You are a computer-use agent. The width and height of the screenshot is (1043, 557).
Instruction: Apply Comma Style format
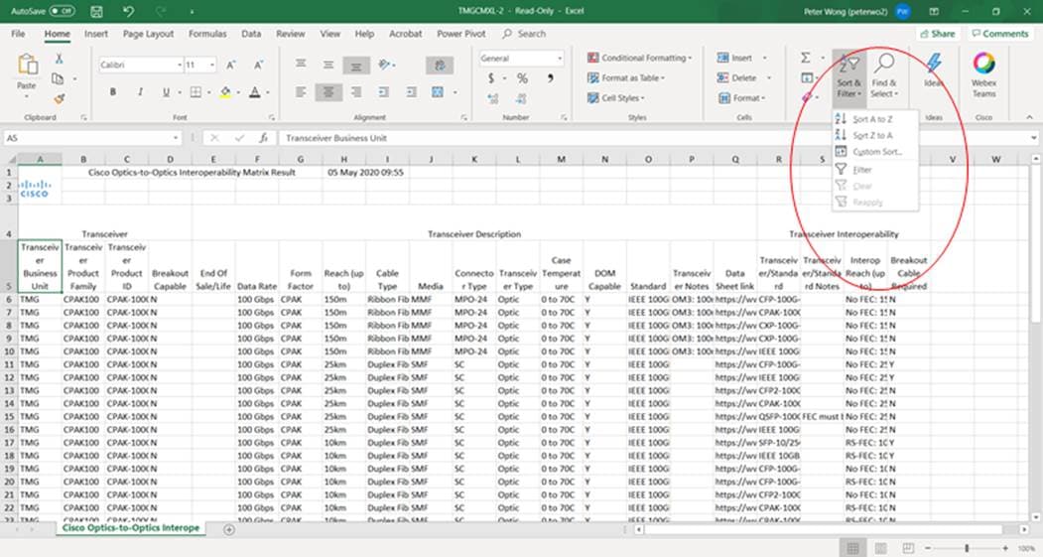551,78
